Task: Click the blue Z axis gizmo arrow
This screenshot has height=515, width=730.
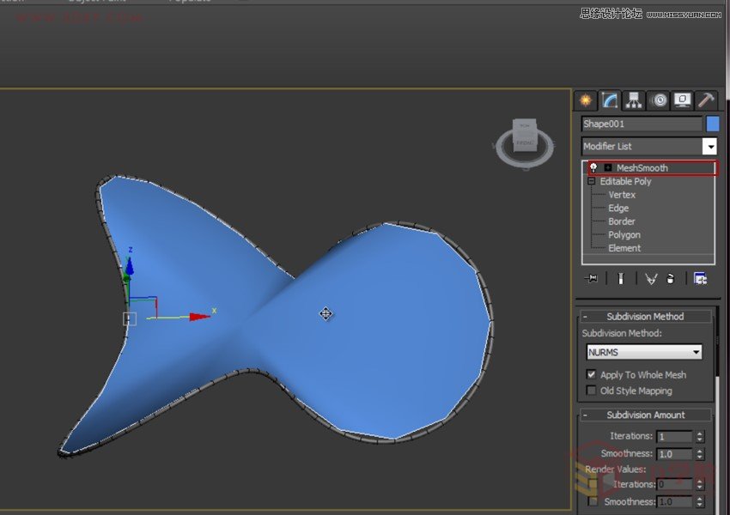Action: coord(130,265)
